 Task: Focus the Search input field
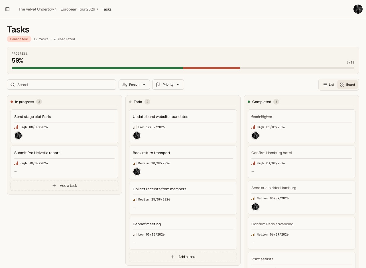pos(62,85)
